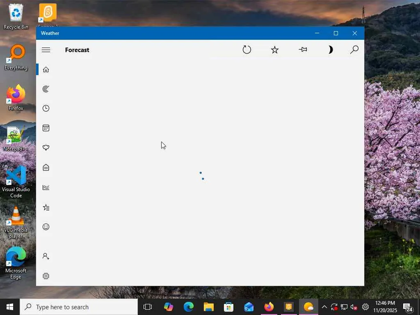Switch to the Weather taskbar icon
The image size is (420, 315).
coord(308,307)
